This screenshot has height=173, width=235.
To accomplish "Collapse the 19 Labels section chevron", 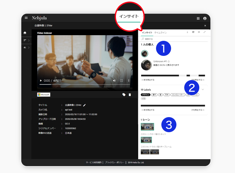I will tap(203, 89).
